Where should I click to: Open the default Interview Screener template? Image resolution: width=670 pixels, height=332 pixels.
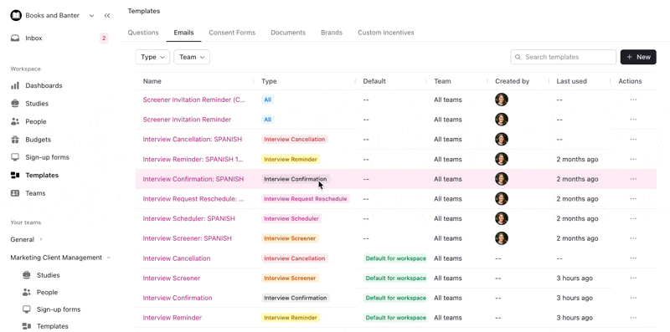172,278
